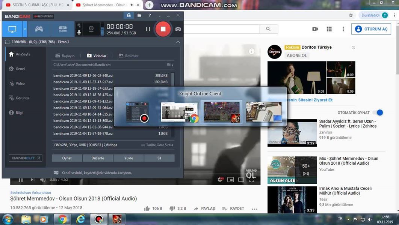The height and width of the screenshot is (225, 399).
Task: Open Görüntü settings in Bandicam sidebar
Action: coord(19,98)
